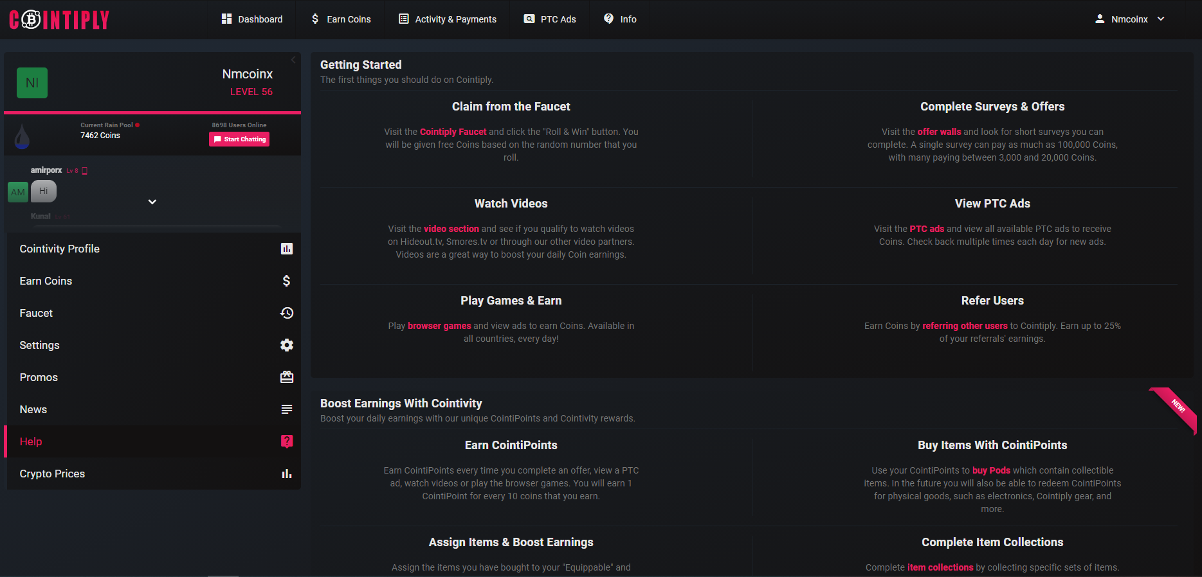Click the Current Rain Pool label
Image resolution: width=1202 pixels, height=577 pixels.
click(107, 125)
